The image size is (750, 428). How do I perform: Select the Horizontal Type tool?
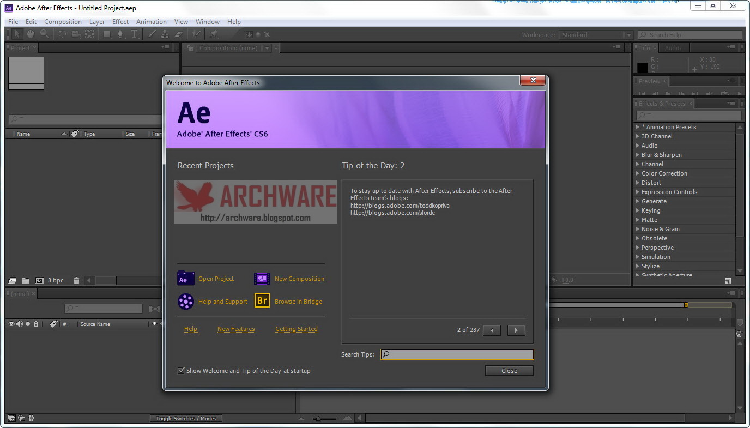click(x=134, y=34)
